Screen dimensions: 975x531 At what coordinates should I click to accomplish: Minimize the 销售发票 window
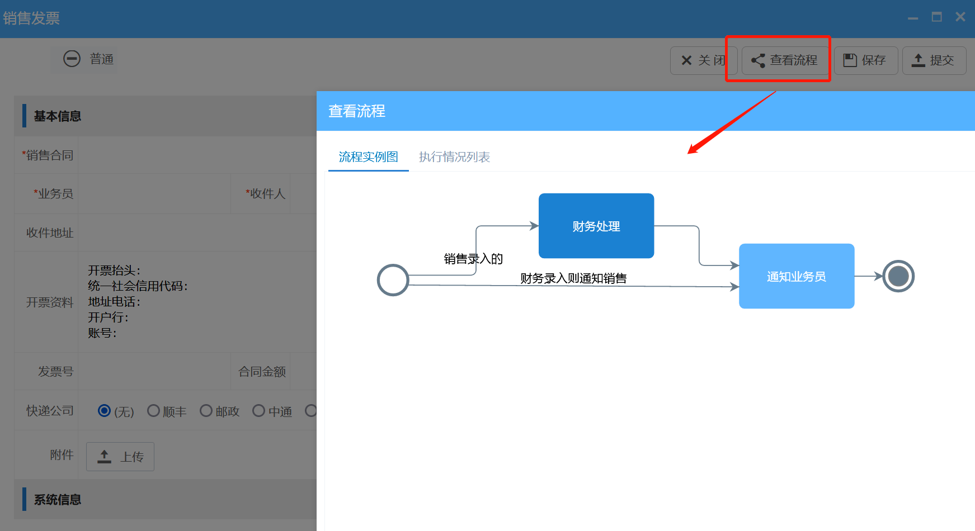913,17
